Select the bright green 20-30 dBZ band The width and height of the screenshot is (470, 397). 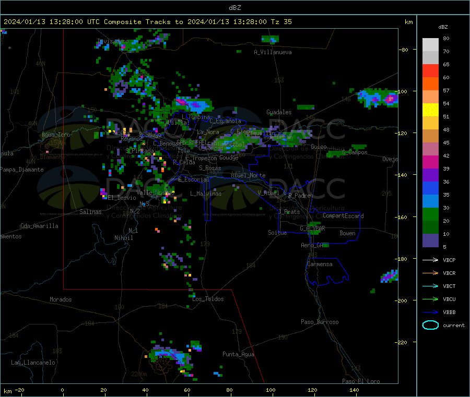pyautogui.click(x=430, y=214)
